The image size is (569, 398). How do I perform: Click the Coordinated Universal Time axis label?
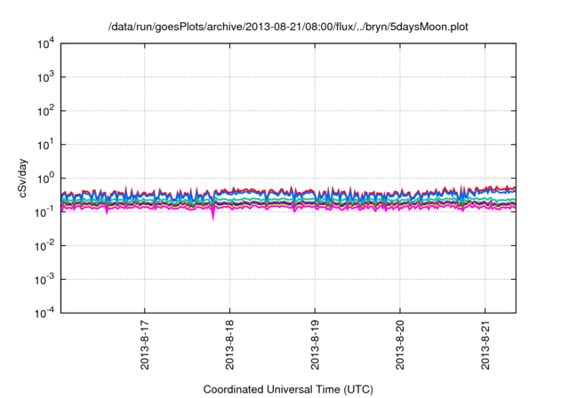point(289,389)
